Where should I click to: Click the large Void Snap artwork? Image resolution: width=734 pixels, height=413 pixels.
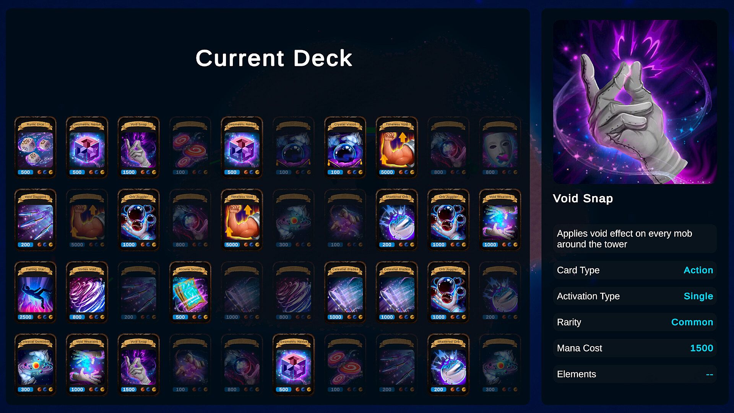point(635,102)
